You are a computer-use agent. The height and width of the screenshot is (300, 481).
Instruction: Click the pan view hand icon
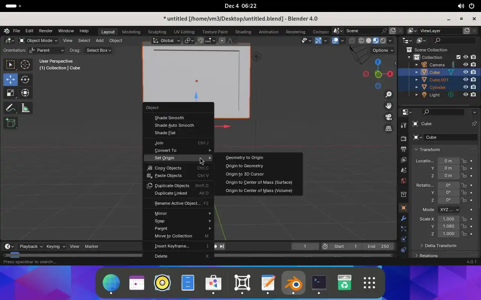pyautogui.click(x=389, y=106)
